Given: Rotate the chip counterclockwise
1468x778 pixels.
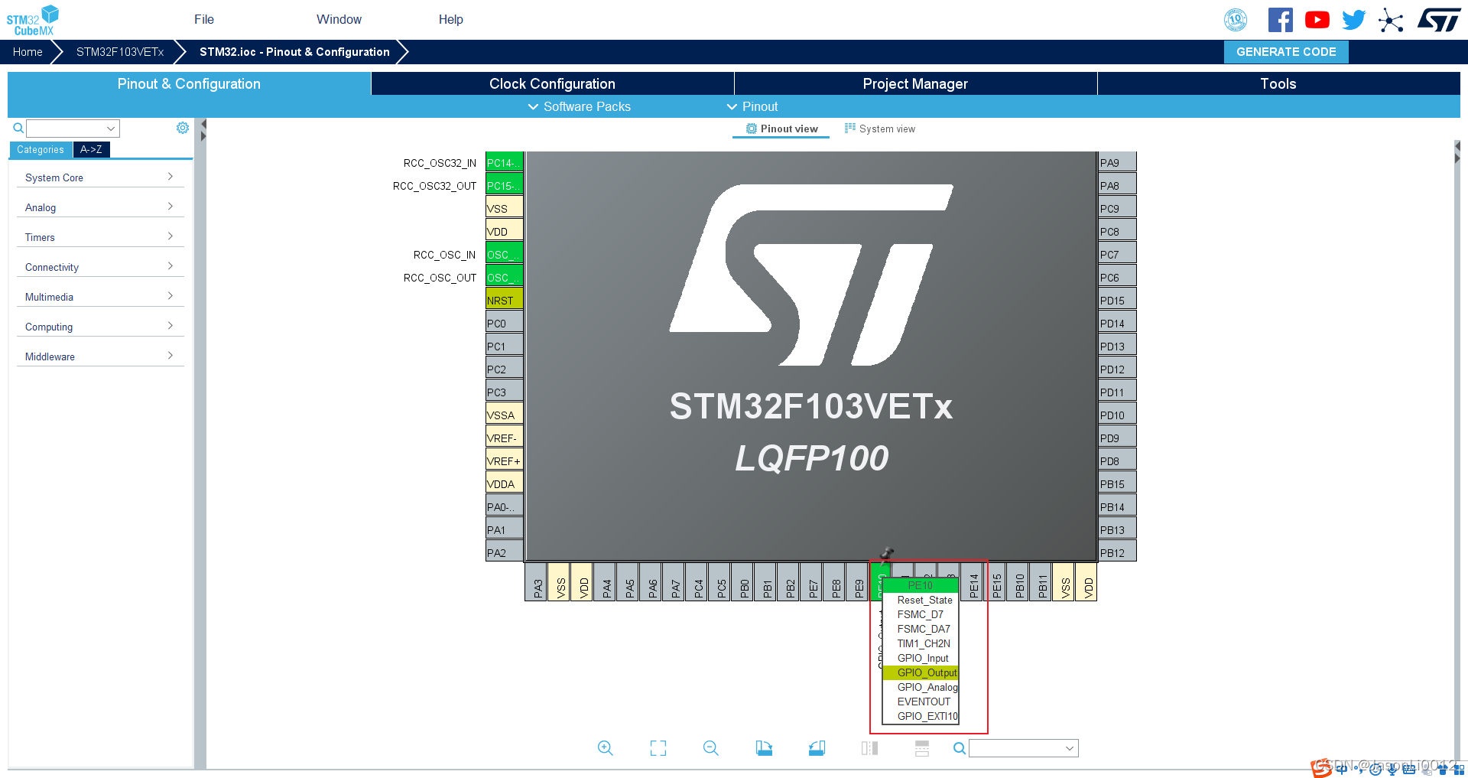Looking at the screenshot, I should (x=817, y=748).
